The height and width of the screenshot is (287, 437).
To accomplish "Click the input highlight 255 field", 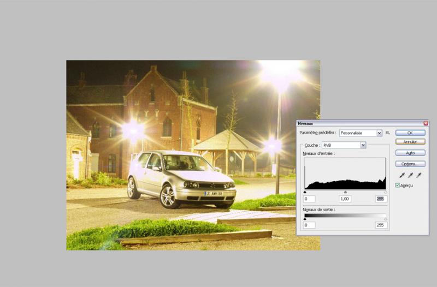I will click(381, 199).
